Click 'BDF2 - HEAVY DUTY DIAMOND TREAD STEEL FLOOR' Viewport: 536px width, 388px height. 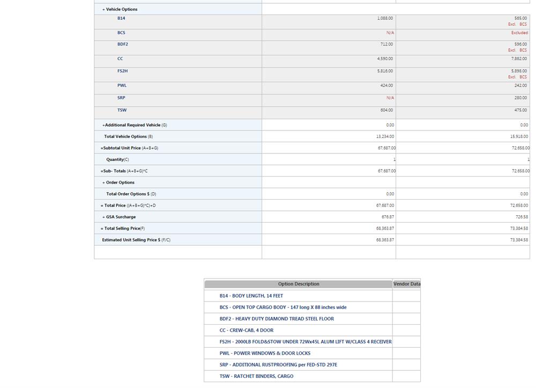[x=276, y=319]
